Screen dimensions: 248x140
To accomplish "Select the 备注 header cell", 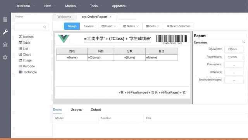I will (x=161, y=51).
